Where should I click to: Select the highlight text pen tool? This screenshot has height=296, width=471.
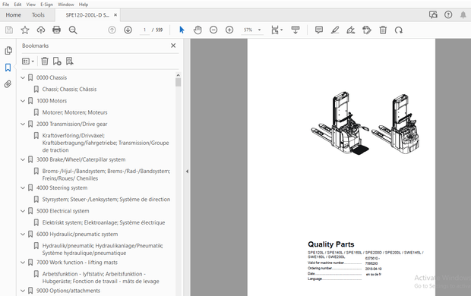pos(335,30)
